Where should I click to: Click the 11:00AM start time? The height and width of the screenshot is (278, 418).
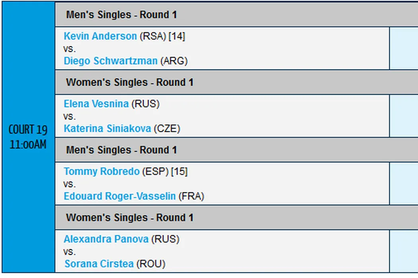pos(28,144)
